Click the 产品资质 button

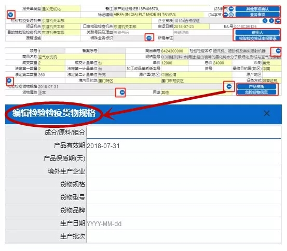click(x=256, y=86)
